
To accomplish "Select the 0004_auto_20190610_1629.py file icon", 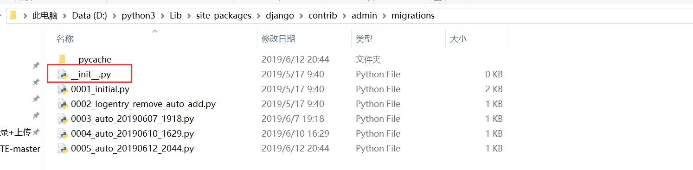I will 63,133.
